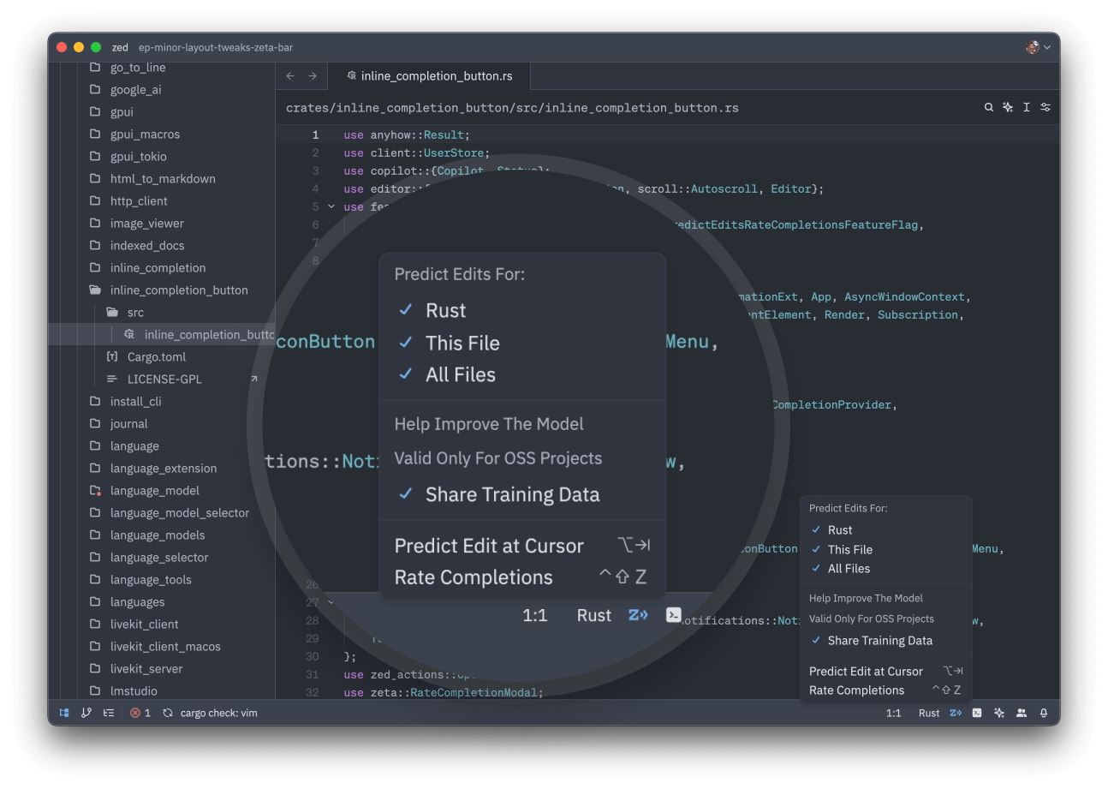1108x789 pixels.
Task: Open the user menu chevron beside avatar
Action: (1047, 47)
